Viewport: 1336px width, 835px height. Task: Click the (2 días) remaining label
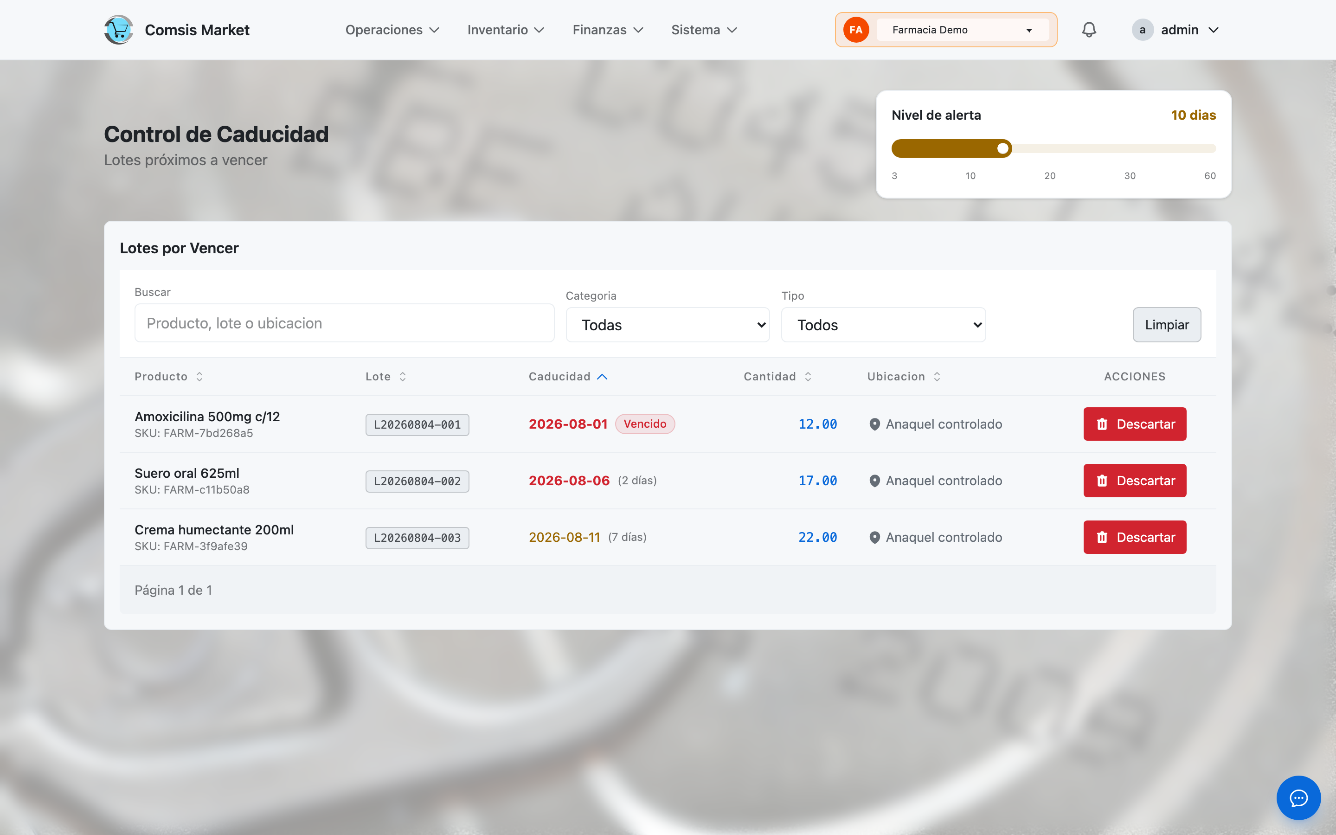click(x=637, y=481)
